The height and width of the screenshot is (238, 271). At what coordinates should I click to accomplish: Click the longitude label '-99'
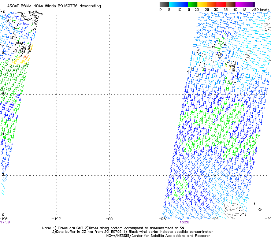109,219
